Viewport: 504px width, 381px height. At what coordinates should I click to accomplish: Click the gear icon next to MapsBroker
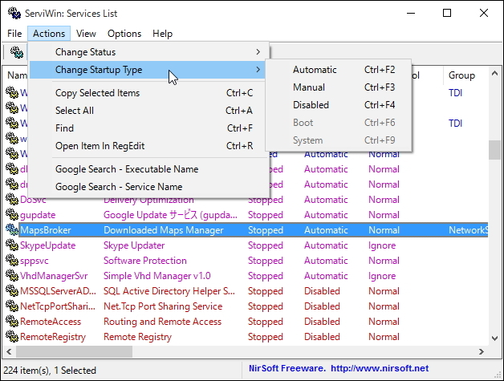(12, 230)
